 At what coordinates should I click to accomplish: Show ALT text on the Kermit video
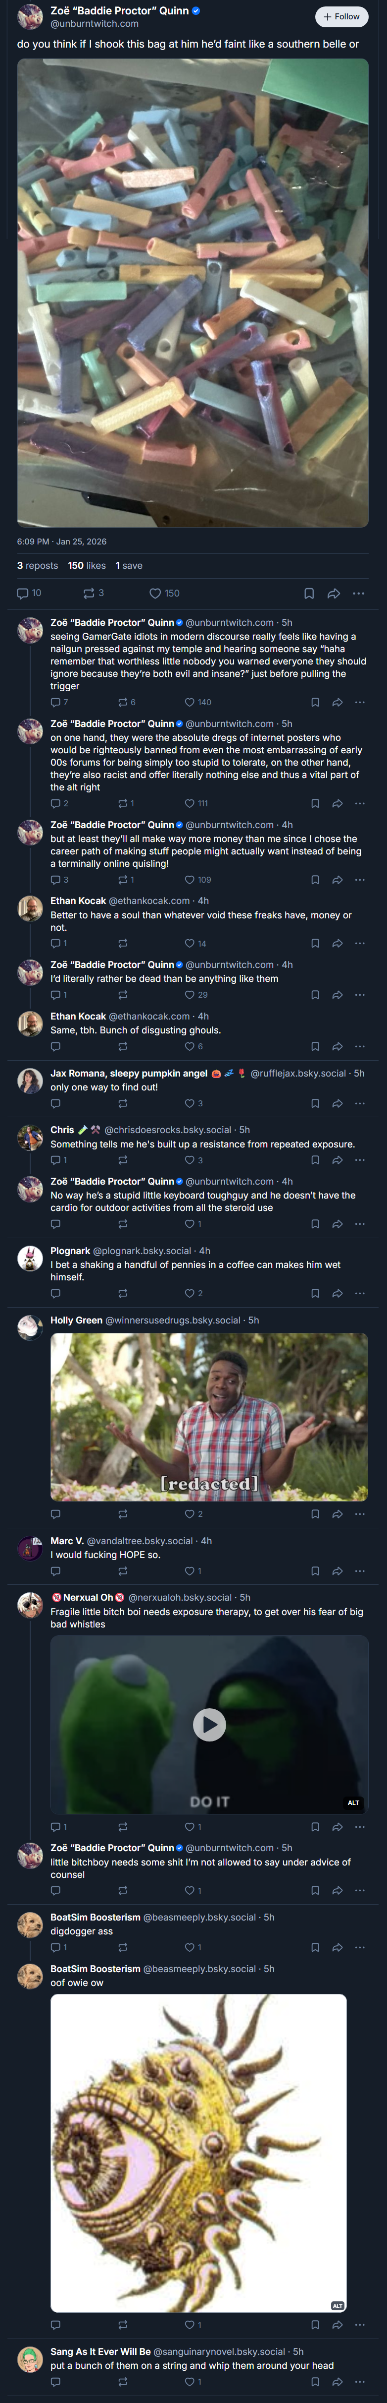pos(353,1802)
